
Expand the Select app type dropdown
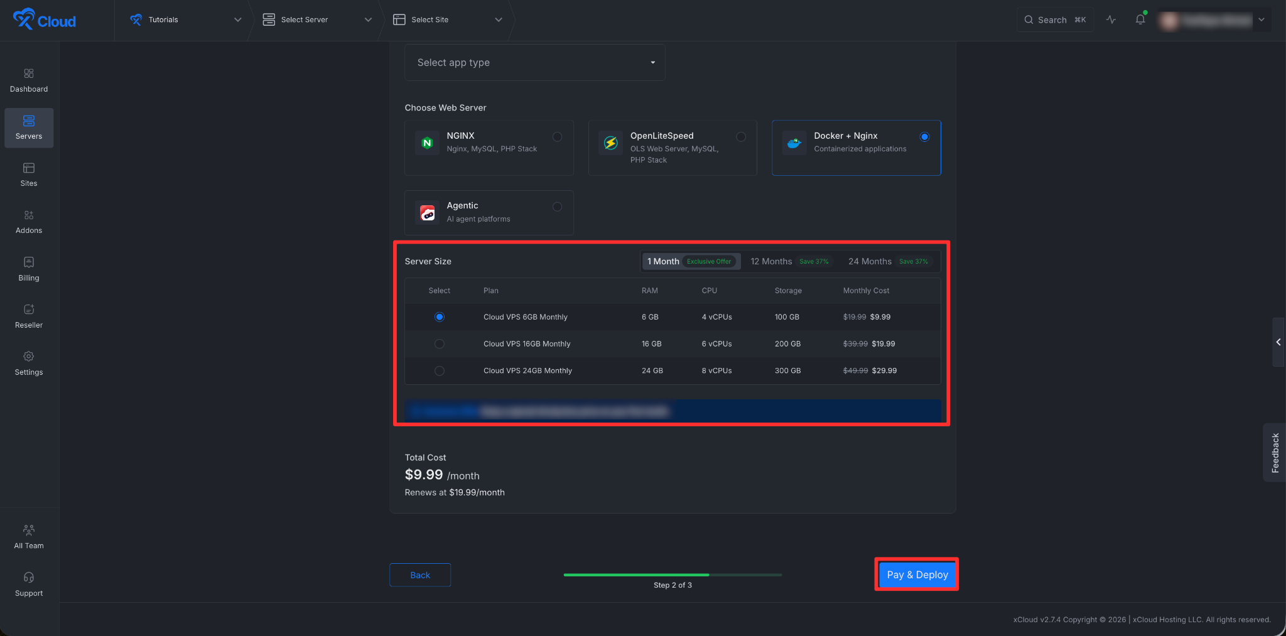coord(535,62)
